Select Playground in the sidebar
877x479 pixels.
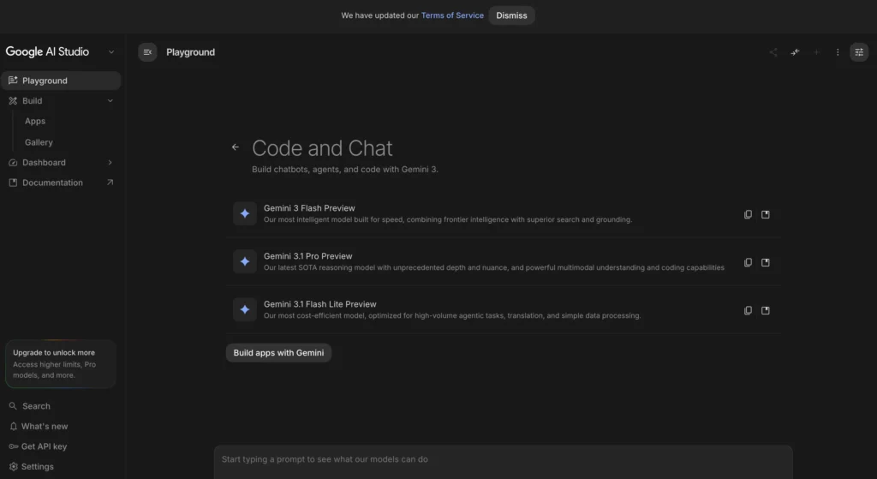click(x=61, y=81)
